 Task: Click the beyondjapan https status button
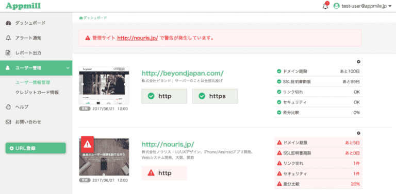[x=215, y=96]
